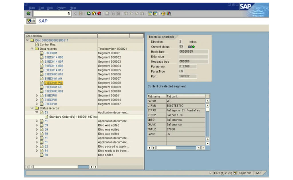Viewport: 293px width, 180px height.
Task: Open segment E1EDKA1 AG
Action: coord(53,79)
